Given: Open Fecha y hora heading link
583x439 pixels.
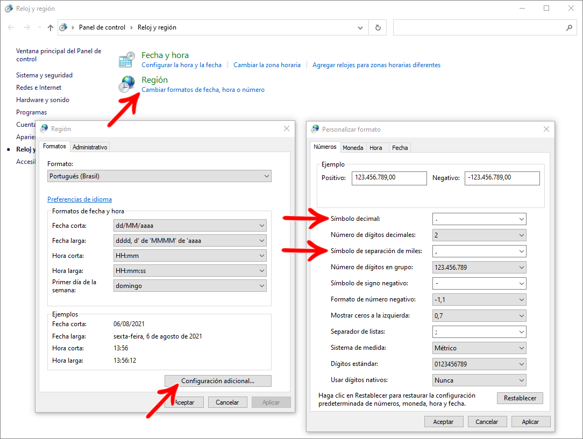Looking at the screenshot, I should pos(165,55).
